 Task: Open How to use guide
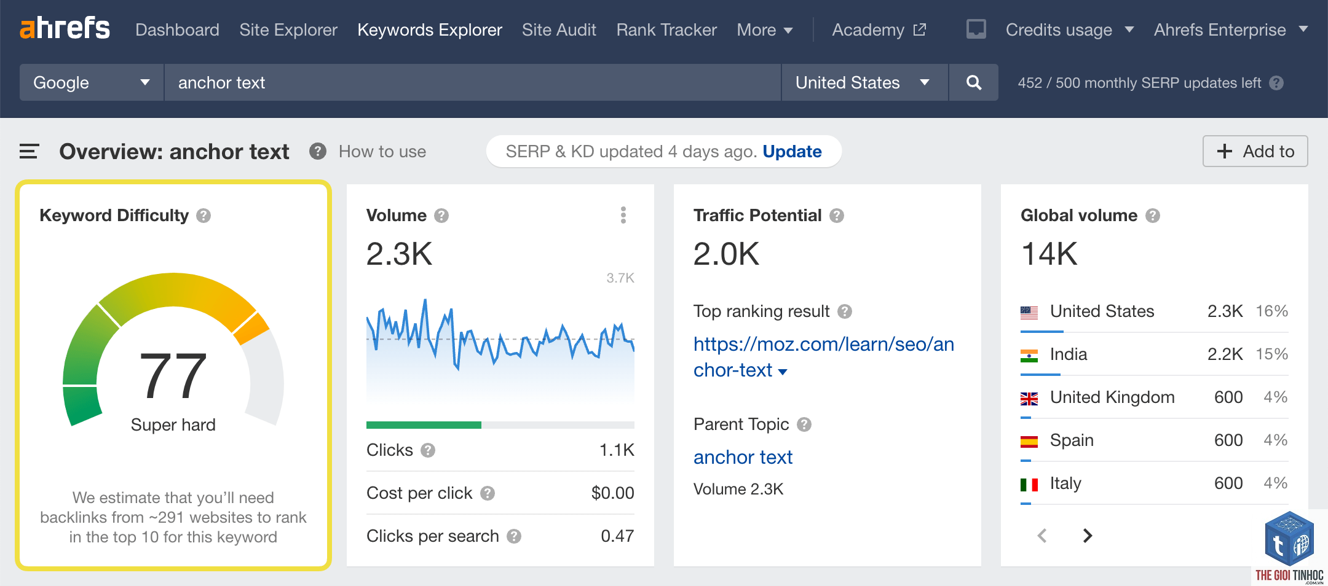pyautogui.click(x=382, y=151)
